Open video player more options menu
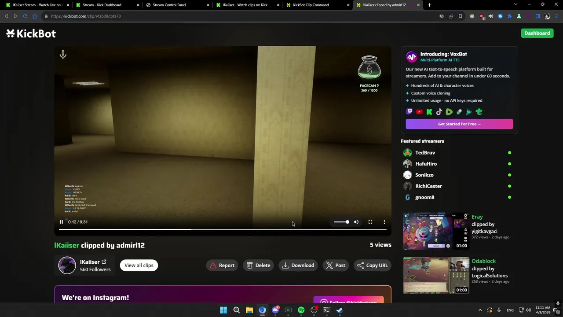This screenshot has width=563, height=317. pos(384,222)
